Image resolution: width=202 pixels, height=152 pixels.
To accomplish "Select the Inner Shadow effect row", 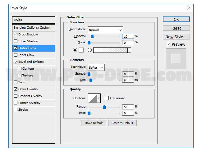I will click(x=34, y=41).
